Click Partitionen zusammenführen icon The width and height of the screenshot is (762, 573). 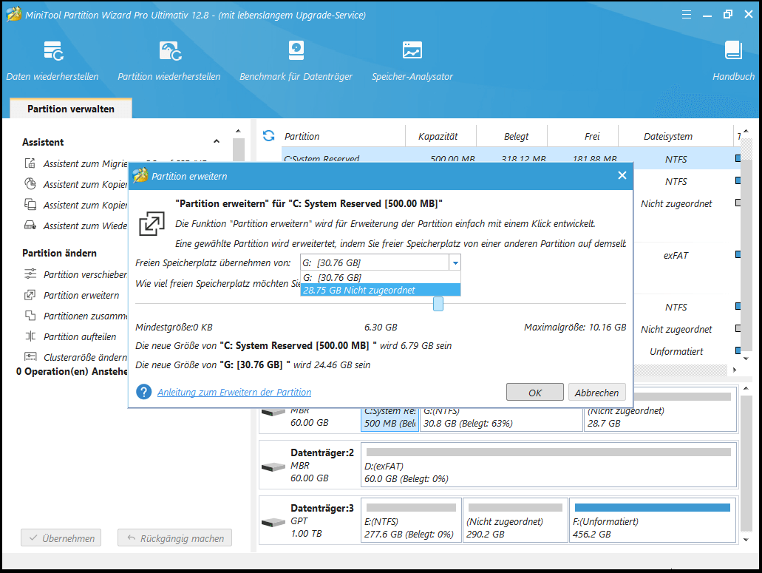30,316
